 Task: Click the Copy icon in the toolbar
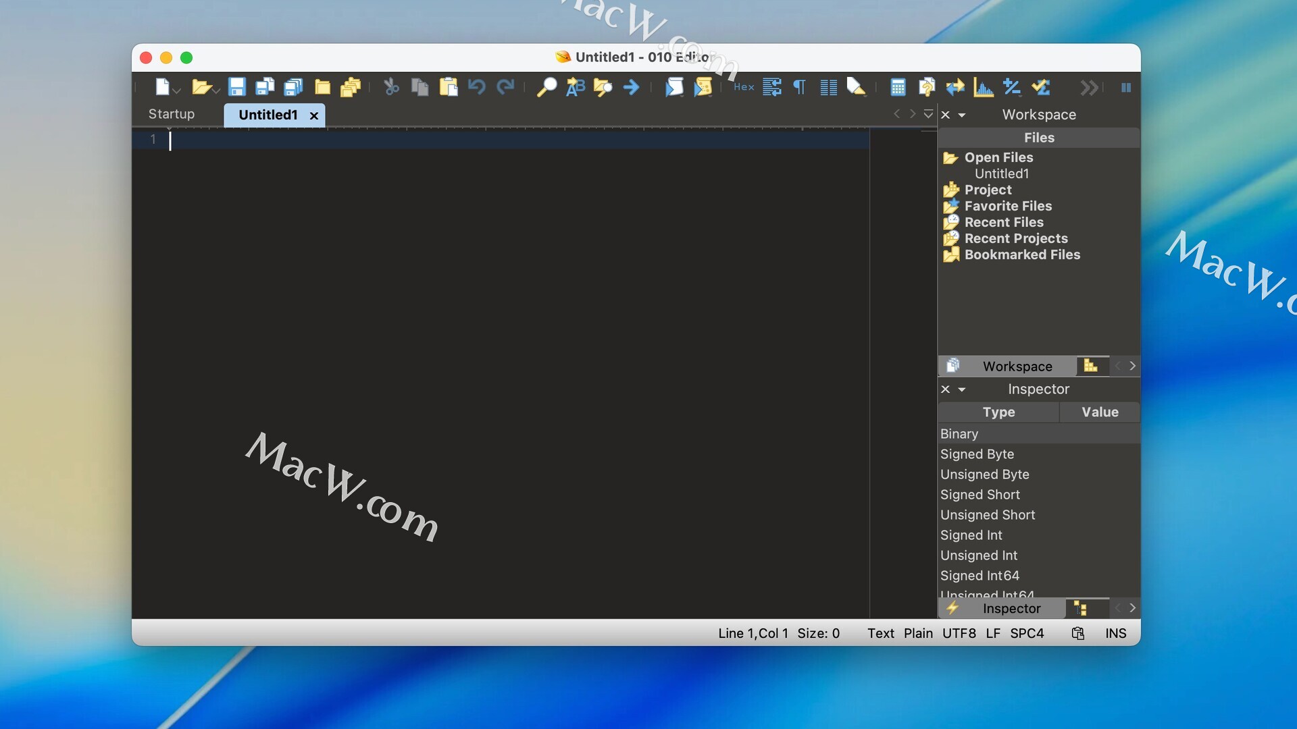click(419, 87)
